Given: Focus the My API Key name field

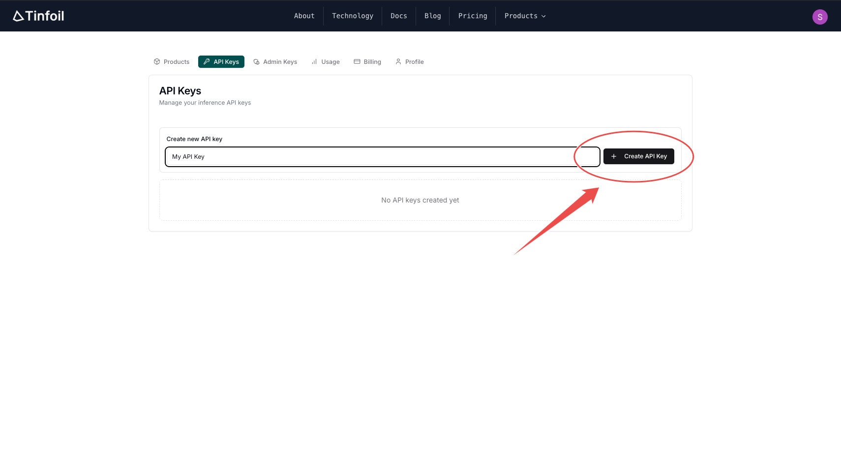Looking at the screenshot, I should pos(382,157).
